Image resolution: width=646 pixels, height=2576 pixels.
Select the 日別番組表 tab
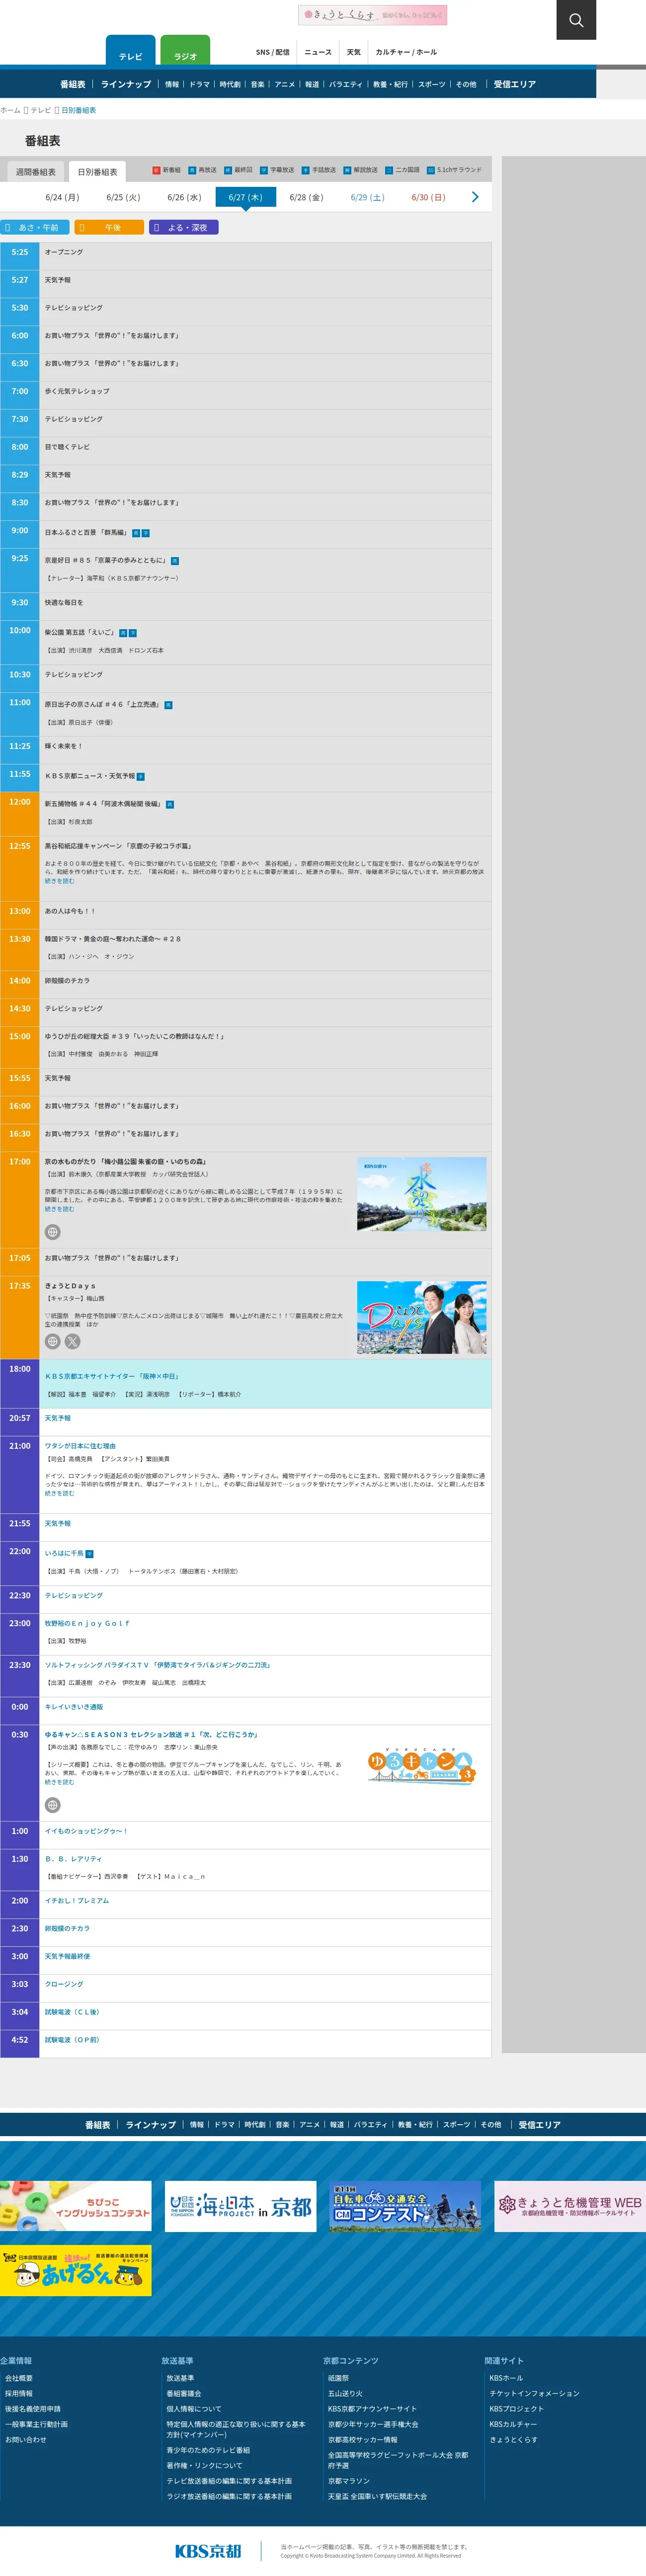pyautogui.click(x=98, y=172)
